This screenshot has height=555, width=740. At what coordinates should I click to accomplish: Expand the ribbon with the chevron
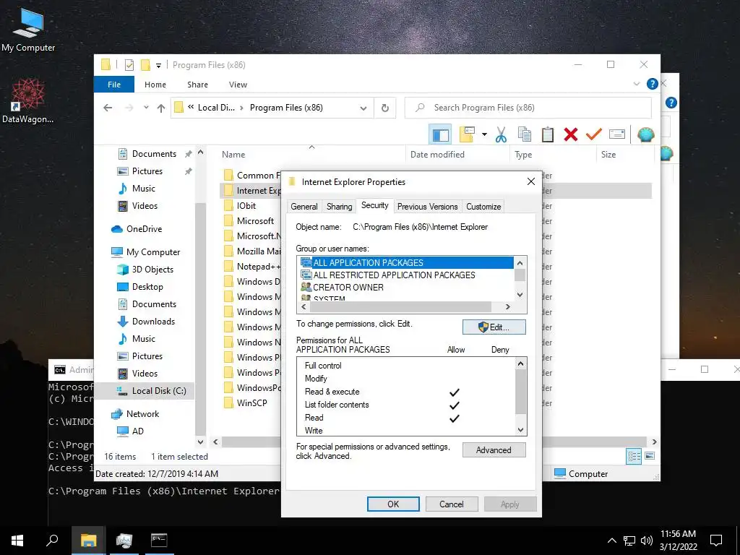tap(637, 84)
